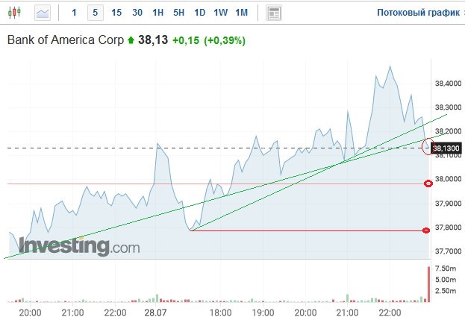
Task: Click the 38,2000 axis label
Action: tap(448, 131)
